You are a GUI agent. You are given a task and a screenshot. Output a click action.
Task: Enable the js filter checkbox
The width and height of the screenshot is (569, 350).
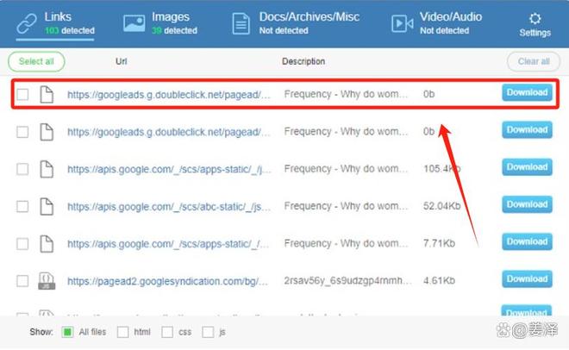208,332
